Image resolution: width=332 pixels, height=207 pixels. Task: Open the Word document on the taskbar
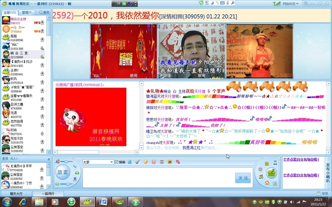click(x=103, y=202)
